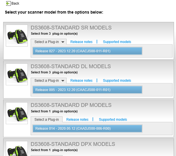The width and height of the screenshot is (176, 156).
Task: Expand the SR models Select a Plug-in dropdown
Action: [x=49, y=42]
